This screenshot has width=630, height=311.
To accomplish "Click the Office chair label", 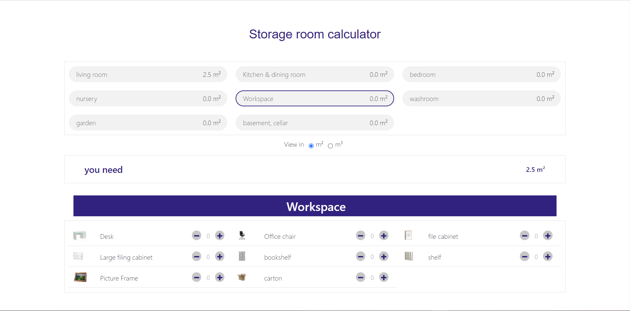I will point(280,236).
